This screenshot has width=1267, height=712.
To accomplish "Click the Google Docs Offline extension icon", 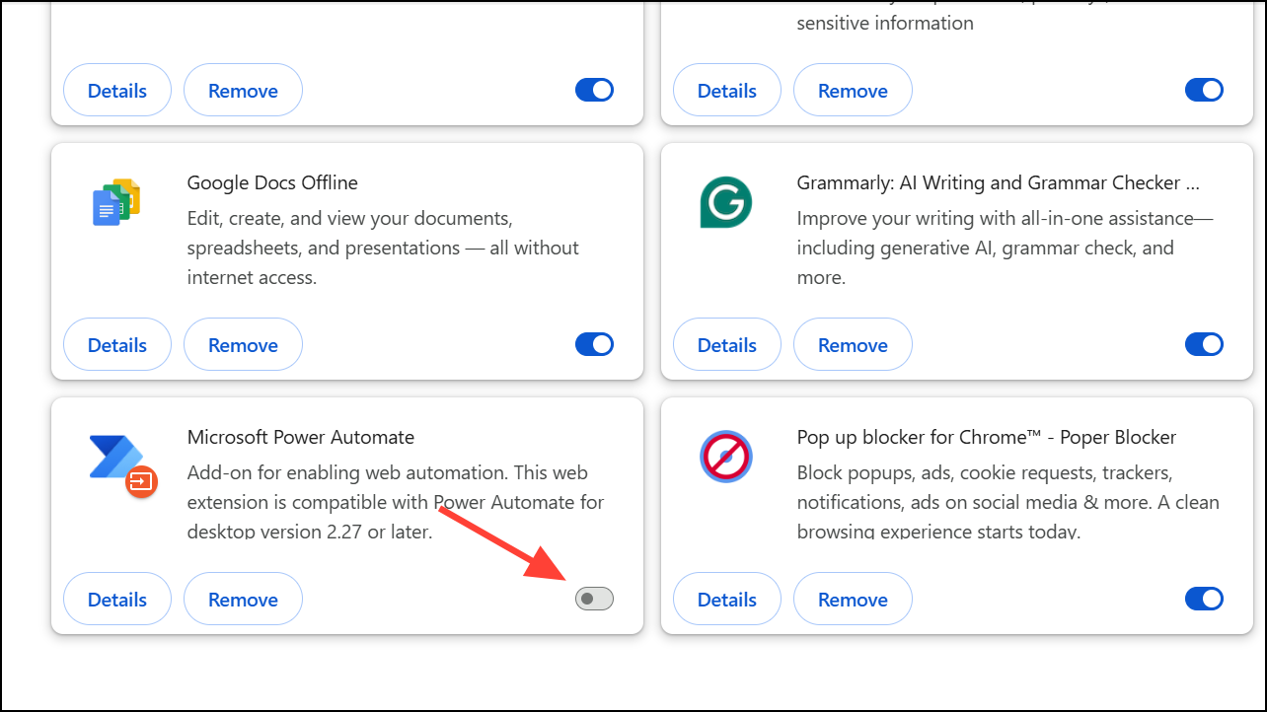I will coord(115,202).
